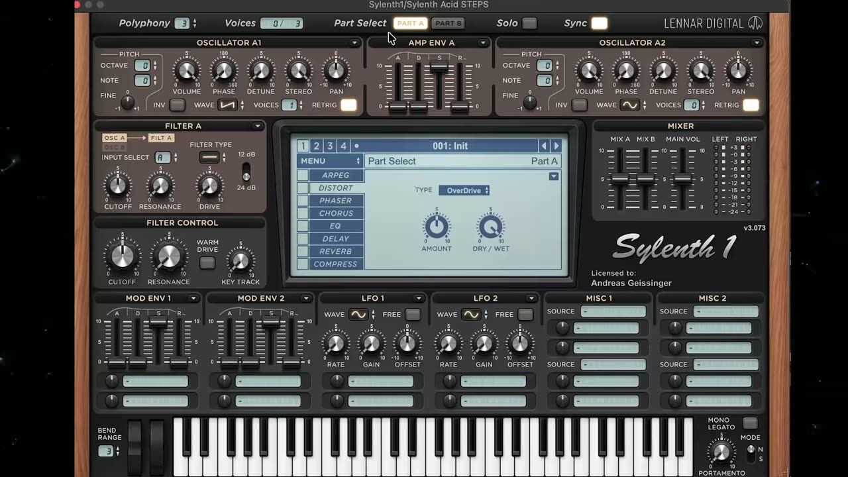The width and height of the screenshot is (848, 477).
Task: Go to the previous preset arrow
Action: coord(545,146)
